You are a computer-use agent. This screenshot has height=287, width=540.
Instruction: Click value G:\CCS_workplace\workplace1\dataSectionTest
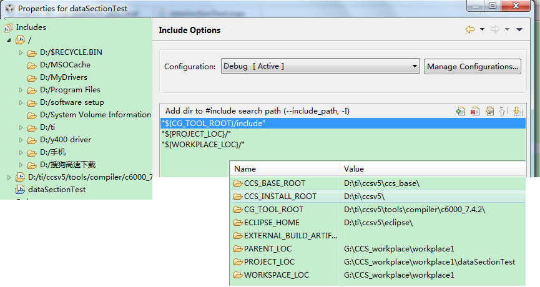(430, 262)
